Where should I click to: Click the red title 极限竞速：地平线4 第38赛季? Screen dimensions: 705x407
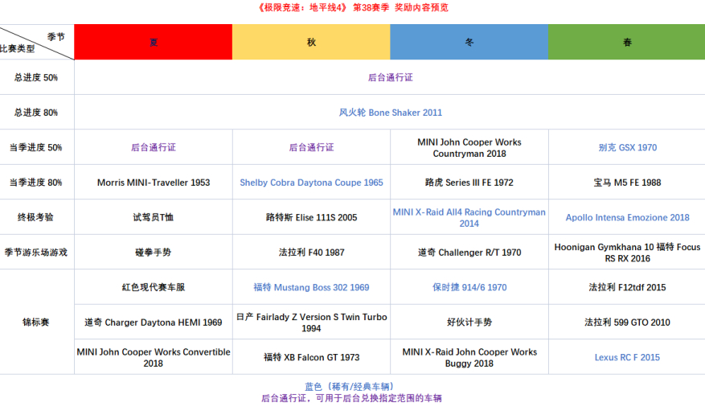pyautogui.click(x=353, y=8)
